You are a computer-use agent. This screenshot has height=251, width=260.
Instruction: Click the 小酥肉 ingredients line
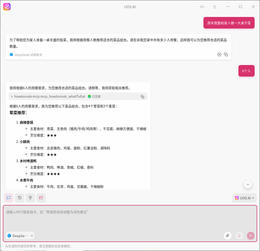(70, 148)
